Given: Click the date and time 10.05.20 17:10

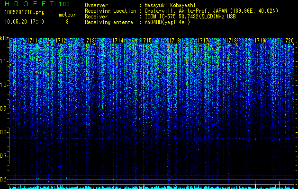Looking at the screenshot, I should pyautogui.click(x=24, y=22).
